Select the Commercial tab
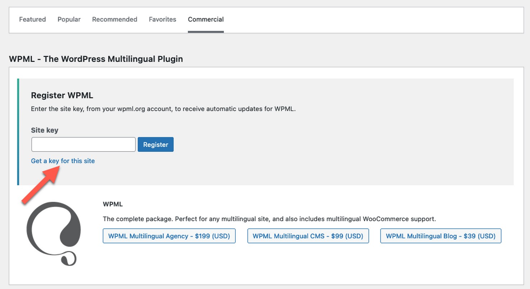 point(206,19)
